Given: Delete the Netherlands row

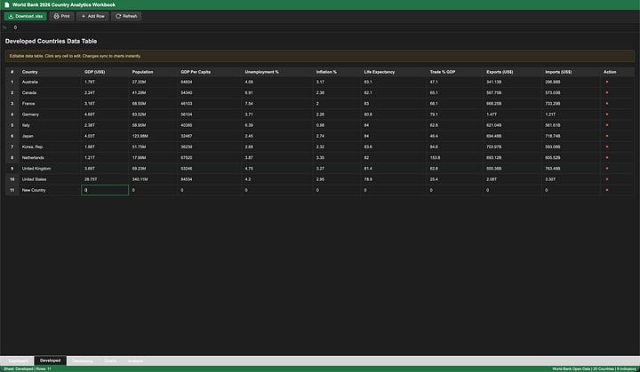Looking at the screenshot, I should [x=607, y=157].
